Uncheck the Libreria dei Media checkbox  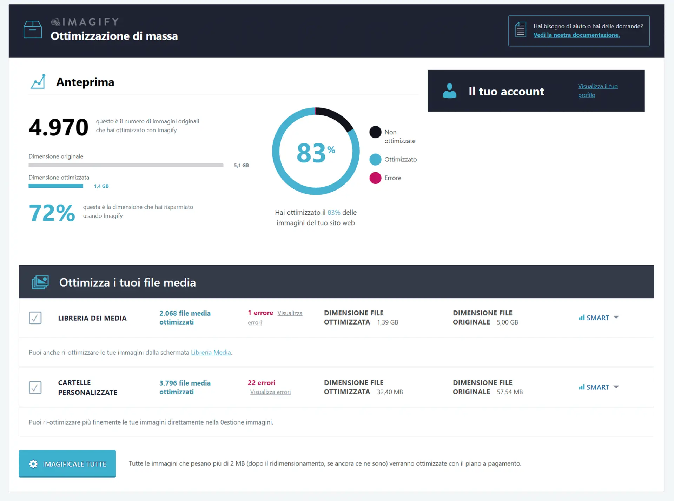click(35, 318)
